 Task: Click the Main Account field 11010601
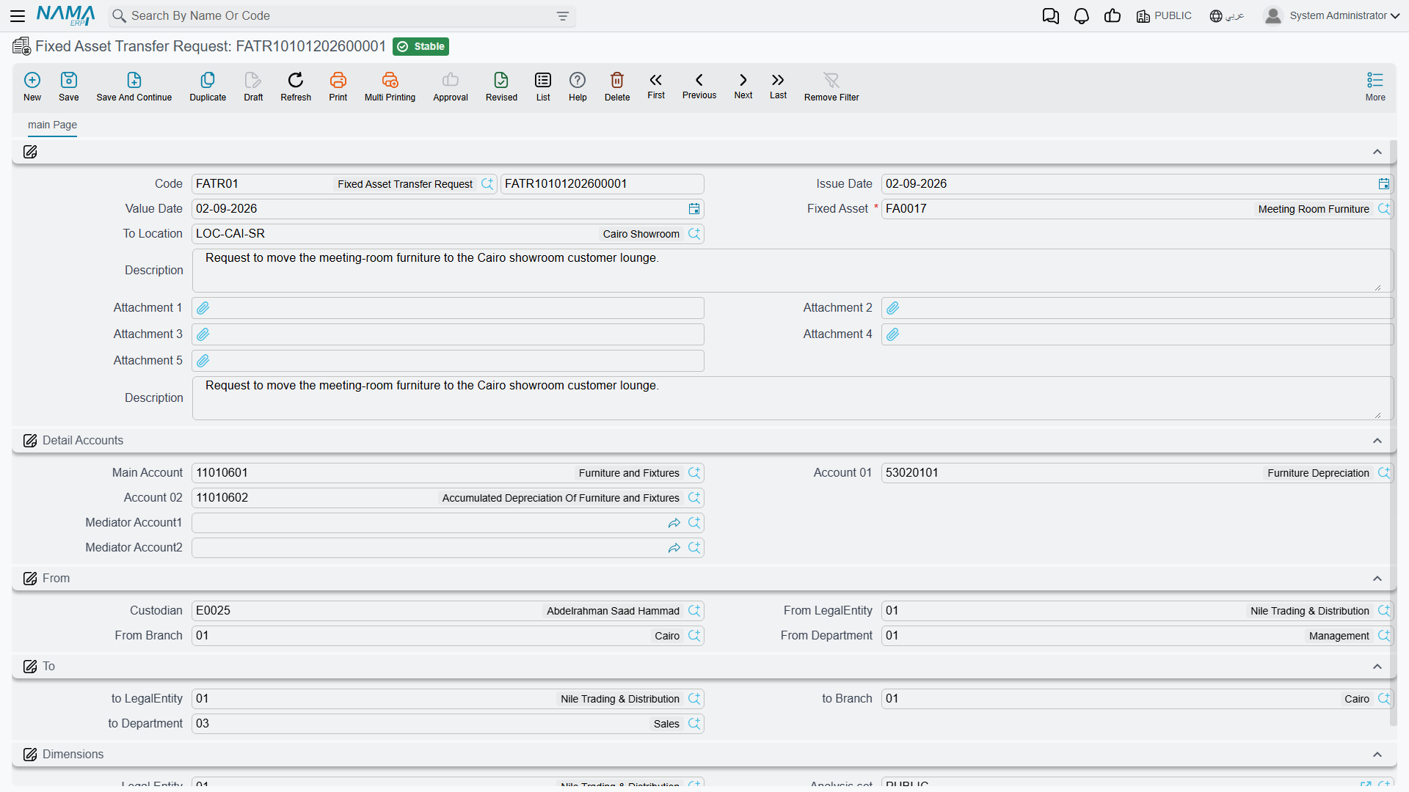[x=448, y=473]
